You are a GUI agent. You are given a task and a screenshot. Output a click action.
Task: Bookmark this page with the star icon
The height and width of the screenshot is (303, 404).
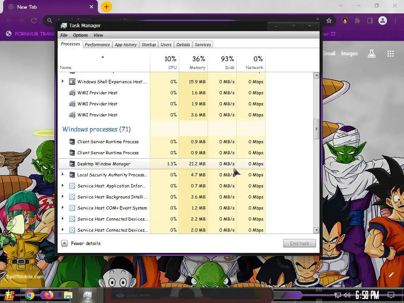click(329, 21)
